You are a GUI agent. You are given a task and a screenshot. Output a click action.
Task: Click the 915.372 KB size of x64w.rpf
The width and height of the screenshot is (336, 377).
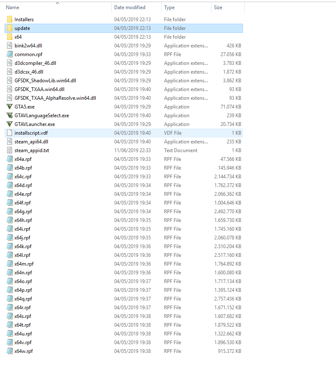230,351
